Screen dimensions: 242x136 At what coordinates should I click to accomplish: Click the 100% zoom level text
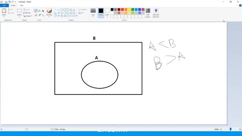point(216,129)
